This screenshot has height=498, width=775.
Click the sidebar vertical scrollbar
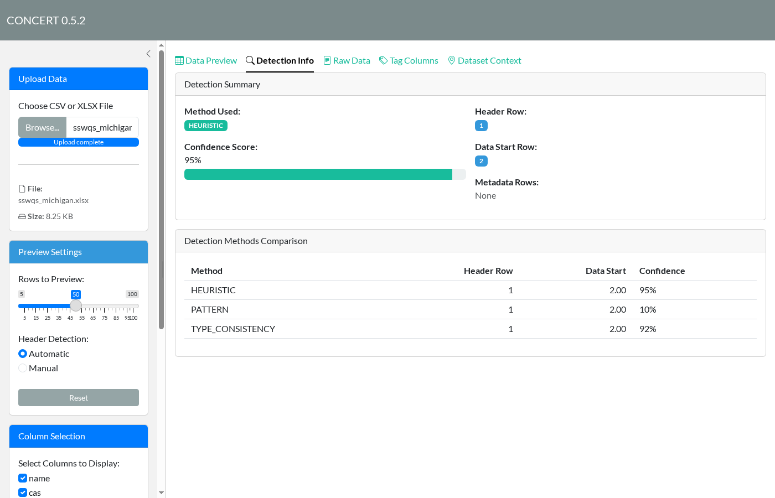[161, 190]
